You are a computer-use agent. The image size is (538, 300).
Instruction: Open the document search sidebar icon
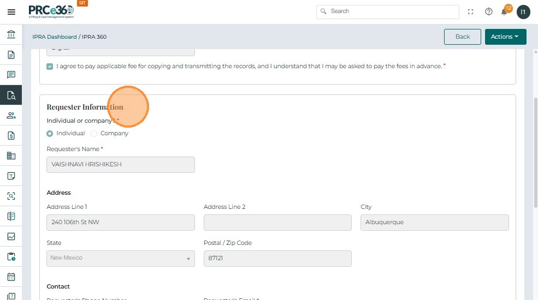[11, 95]
